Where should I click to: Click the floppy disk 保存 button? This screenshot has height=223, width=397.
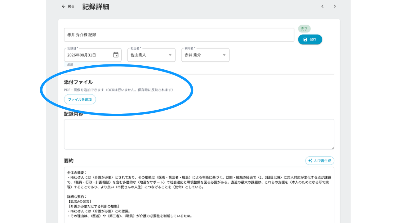click(x=310, y=39)
